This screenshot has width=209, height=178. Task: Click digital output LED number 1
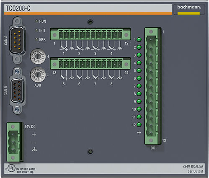(x=139, y=40)
